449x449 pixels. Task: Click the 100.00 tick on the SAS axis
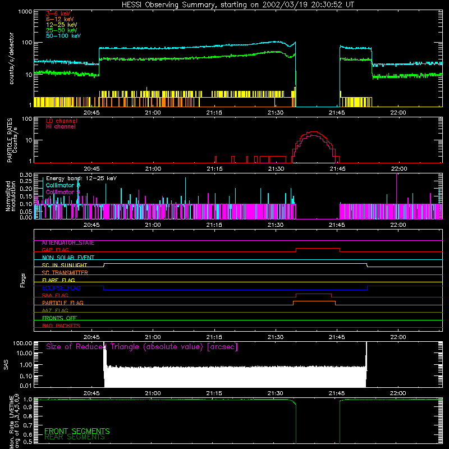[x=22, y=343]
